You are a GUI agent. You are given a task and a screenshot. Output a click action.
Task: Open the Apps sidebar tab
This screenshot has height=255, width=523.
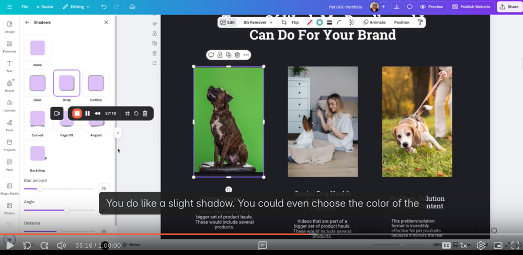[x=9, y=165]
